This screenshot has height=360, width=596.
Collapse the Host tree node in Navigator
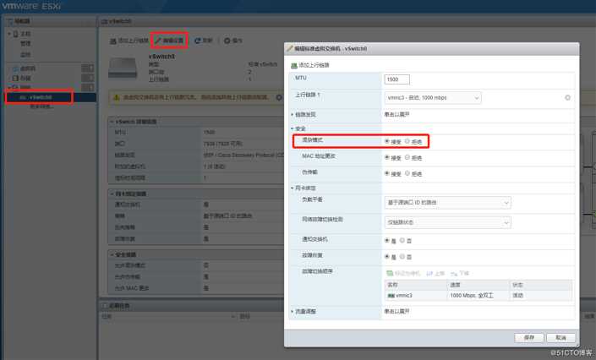tap(9, 34)
